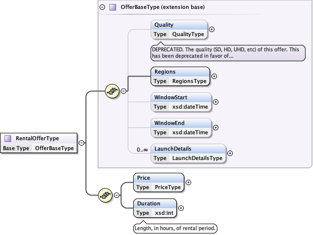Collapse the OfferBaseType extension base group
The width and height of the screenshot is (313, 235).
[x=102, y=7]
